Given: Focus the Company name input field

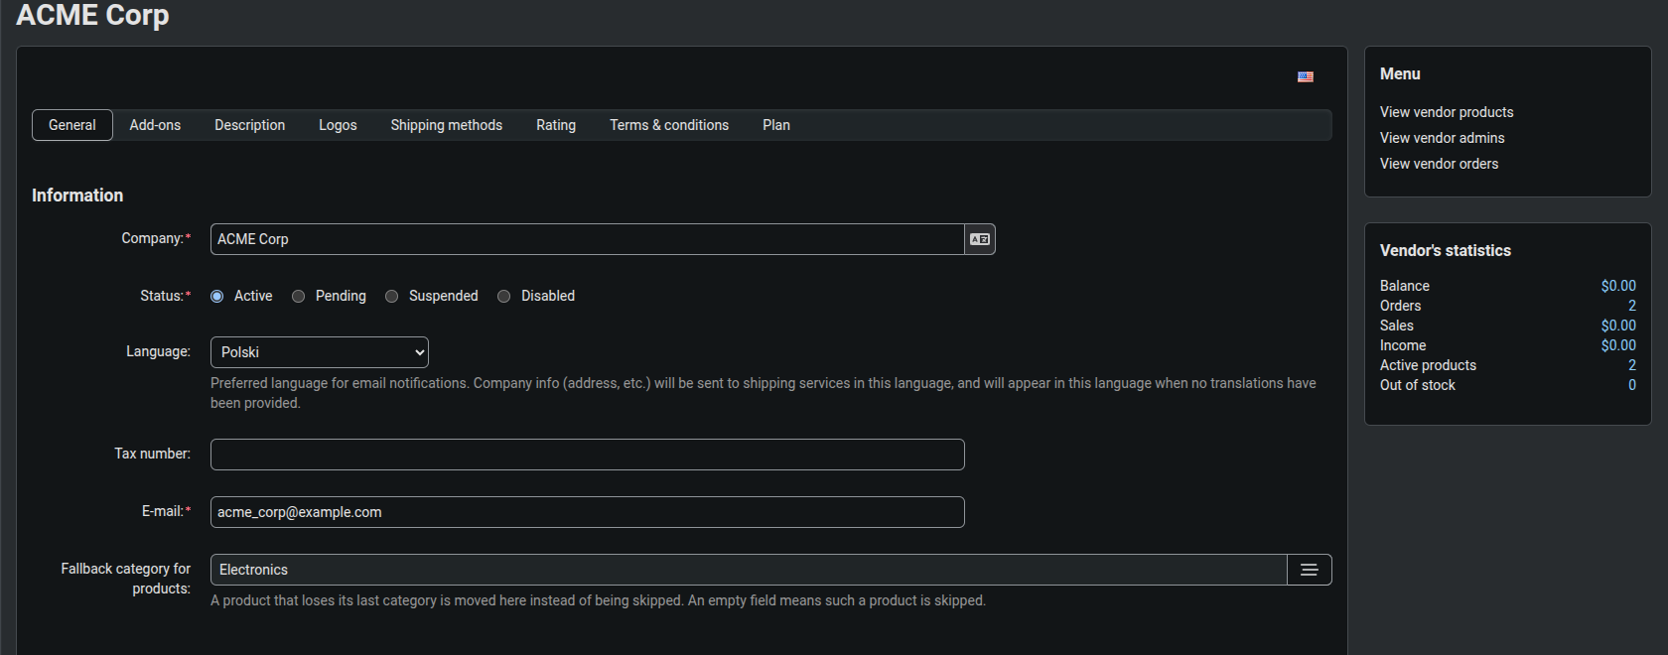Looking at the screenshot, I should [x=588, y=239].
